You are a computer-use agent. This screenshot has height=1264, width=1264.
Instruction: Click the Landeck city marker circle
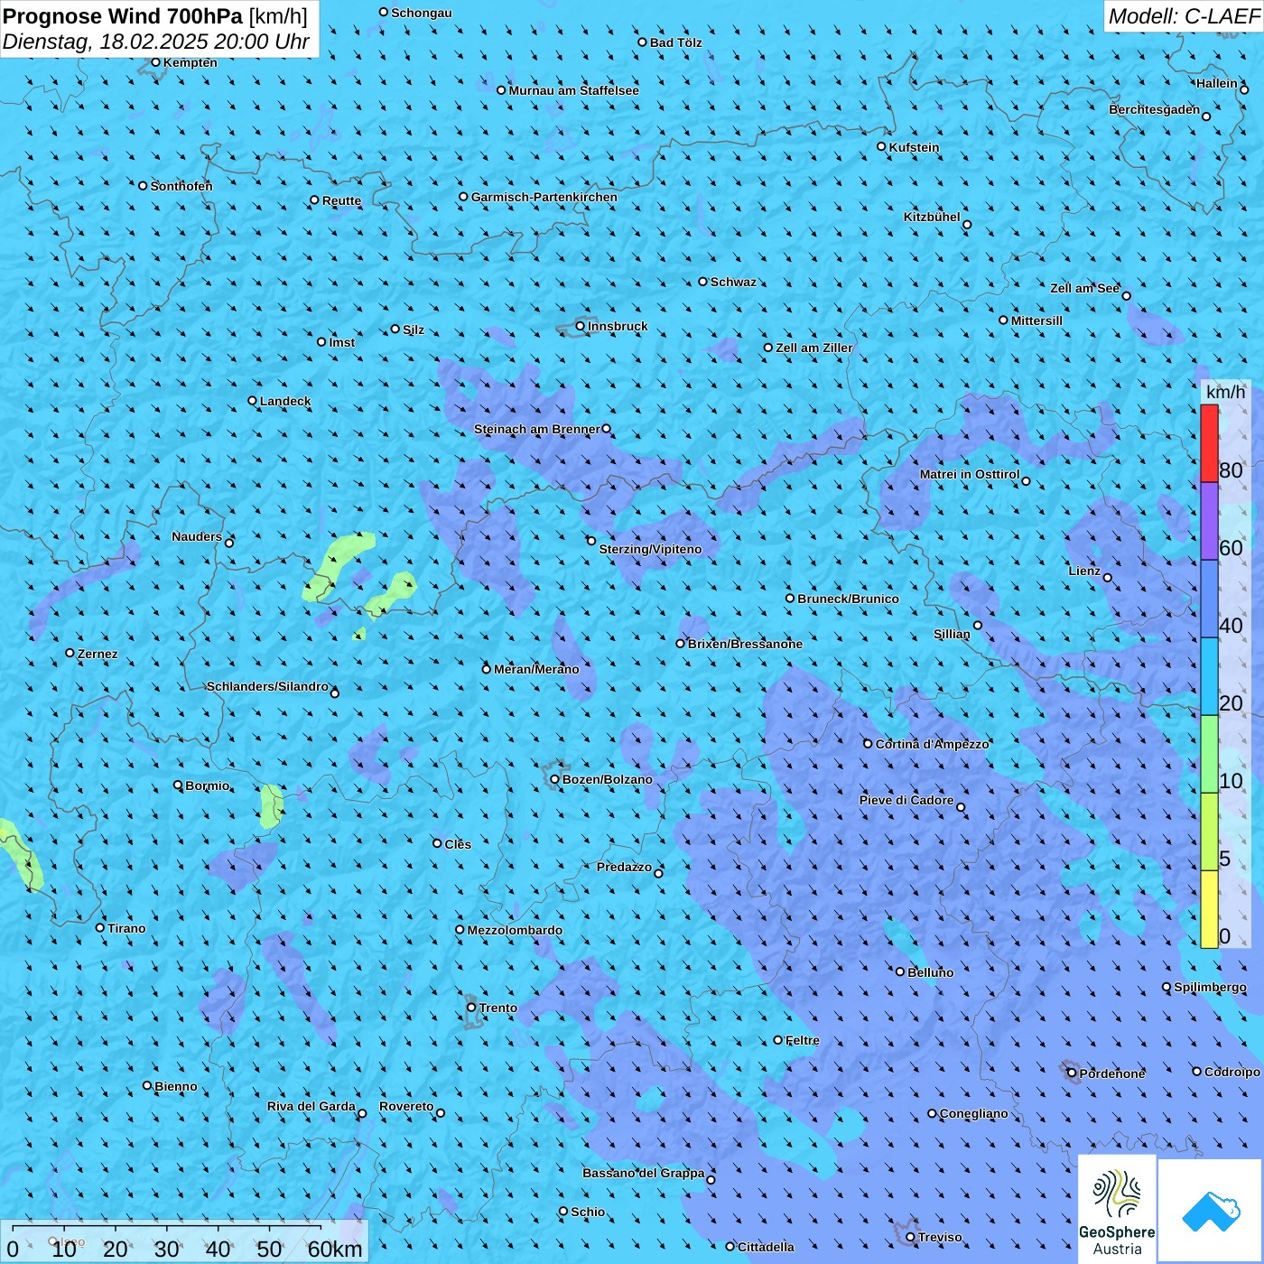pyautogui.click(x=253, y=401)
